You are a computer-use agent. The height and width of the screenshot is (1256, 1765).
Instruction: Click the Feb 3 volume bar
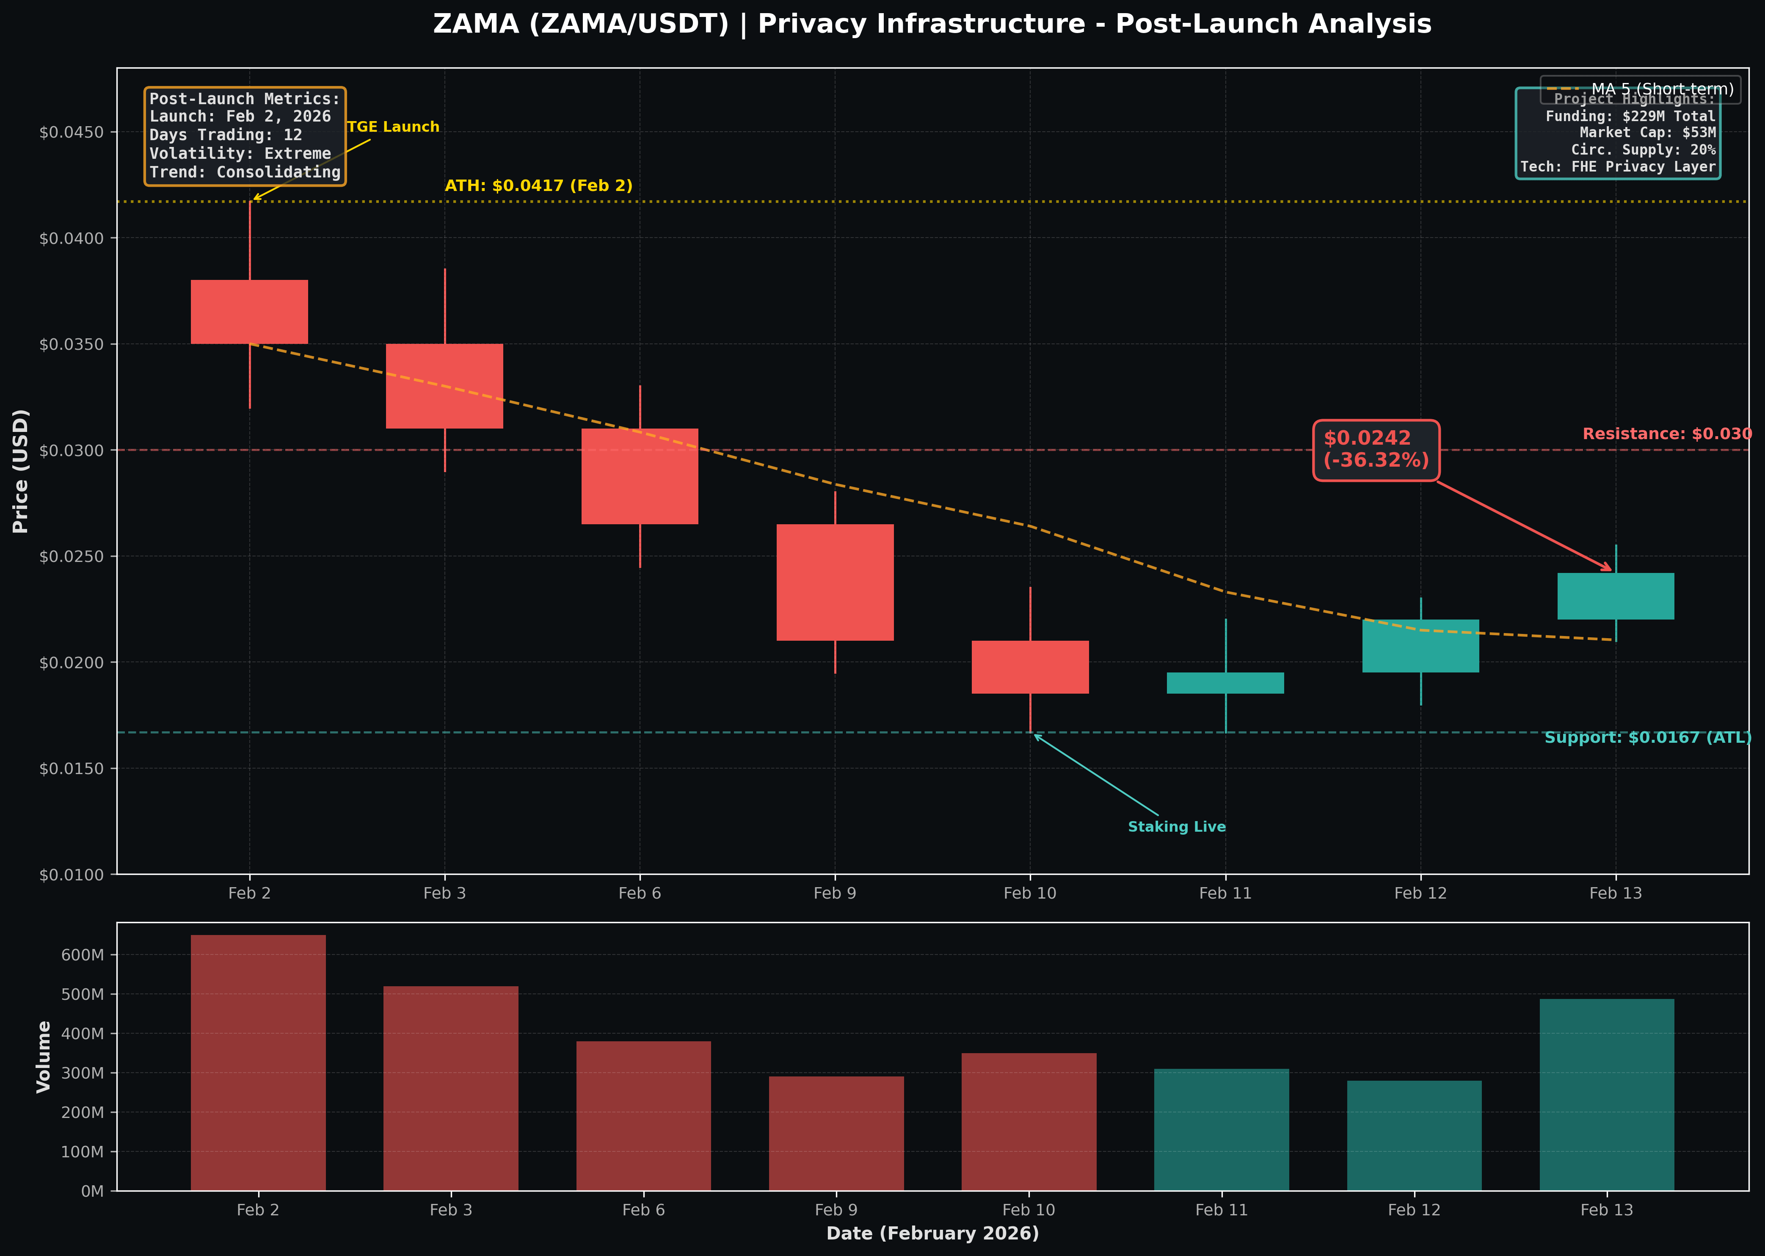[x=450, y=1087]
